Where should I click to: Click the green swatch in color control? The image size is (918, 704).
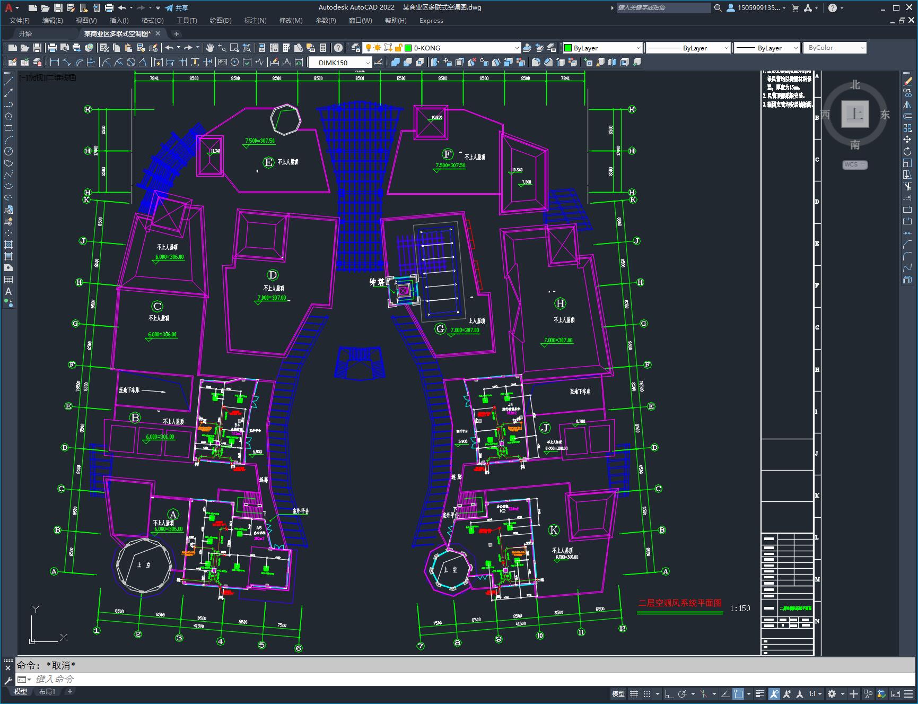pyautogui.click(x=568, y=48)
